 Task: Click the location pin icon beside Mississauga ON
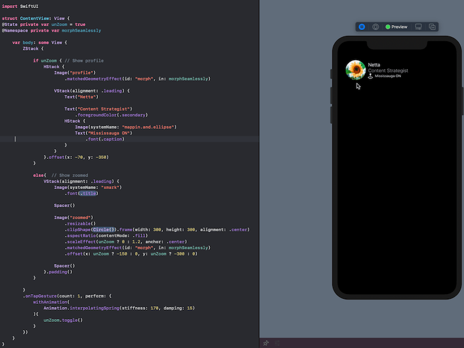370,76
